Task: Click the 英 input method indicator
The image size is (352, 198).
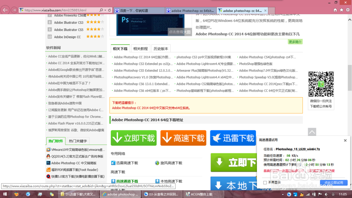Action: 333,194
